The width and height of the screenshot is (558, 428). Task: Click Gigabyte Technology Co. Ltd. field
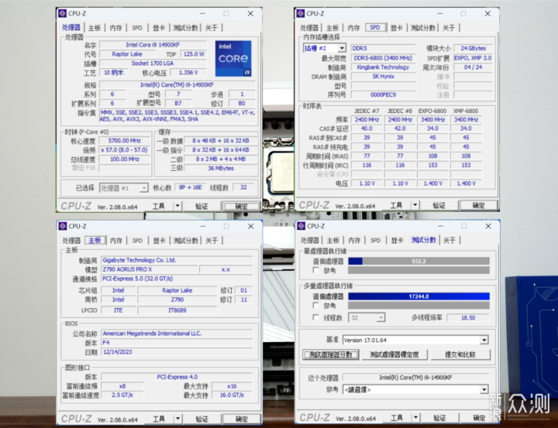[x=177, y=260]
